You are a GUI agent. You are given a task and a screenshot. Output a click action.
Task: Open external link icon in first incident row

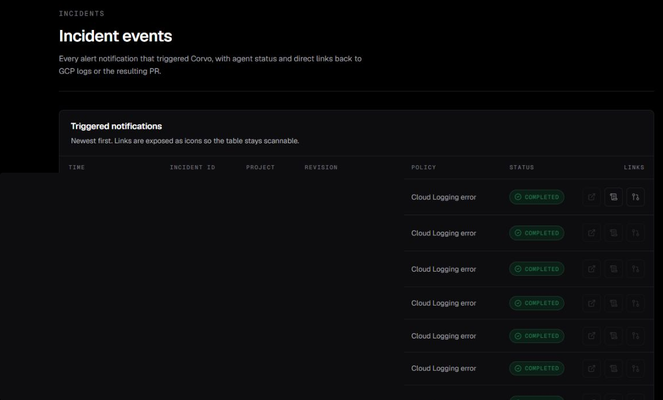click(x=592, y=197)
